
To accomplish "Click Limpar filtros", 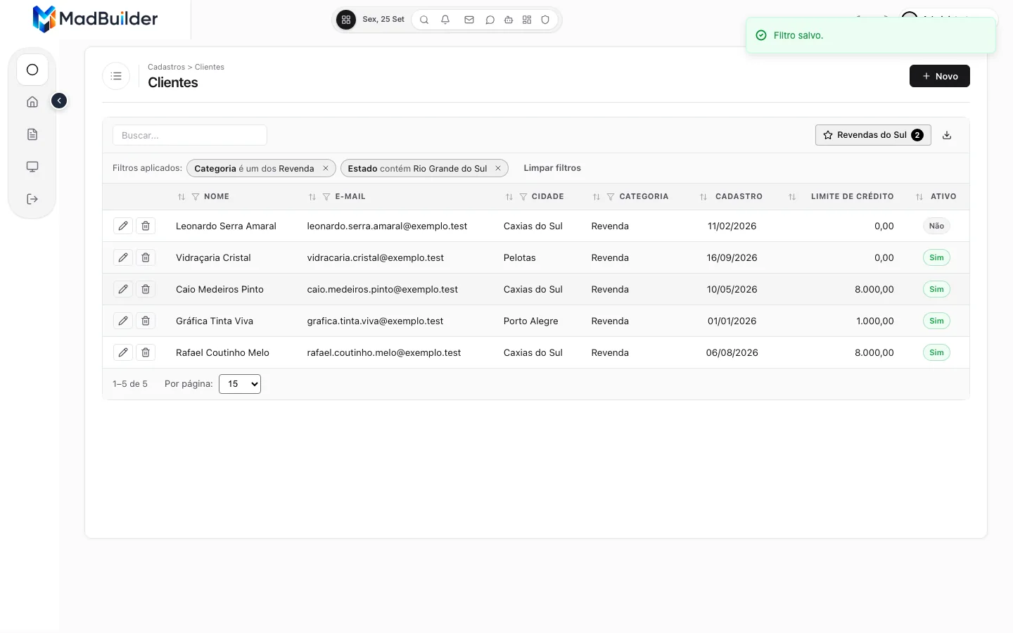I will pyautogui.click(x=552, y=168).
